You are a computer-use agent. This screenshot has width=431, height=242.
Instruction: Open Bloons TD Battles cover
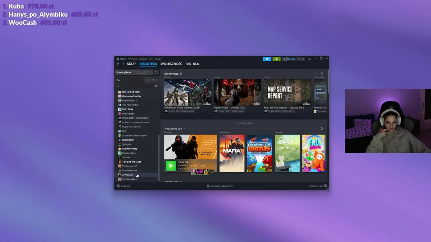[260, 153]
